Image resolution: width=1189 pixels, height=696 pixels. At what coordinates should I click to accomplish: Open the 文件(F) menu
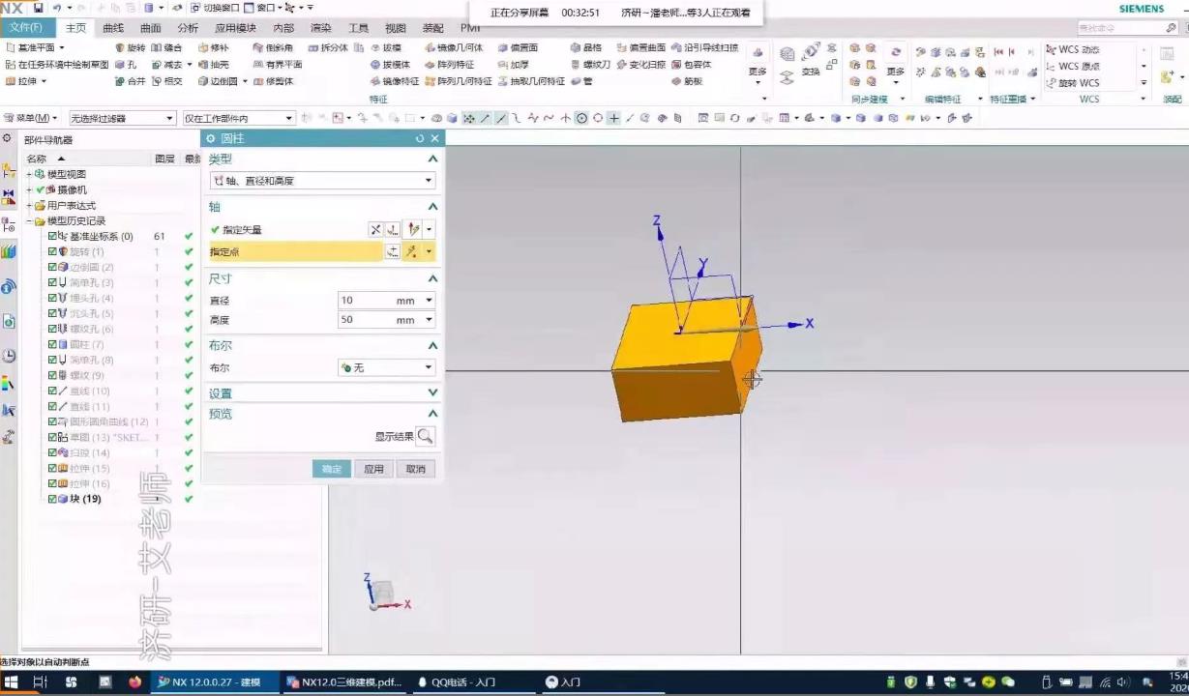[26, 28]
